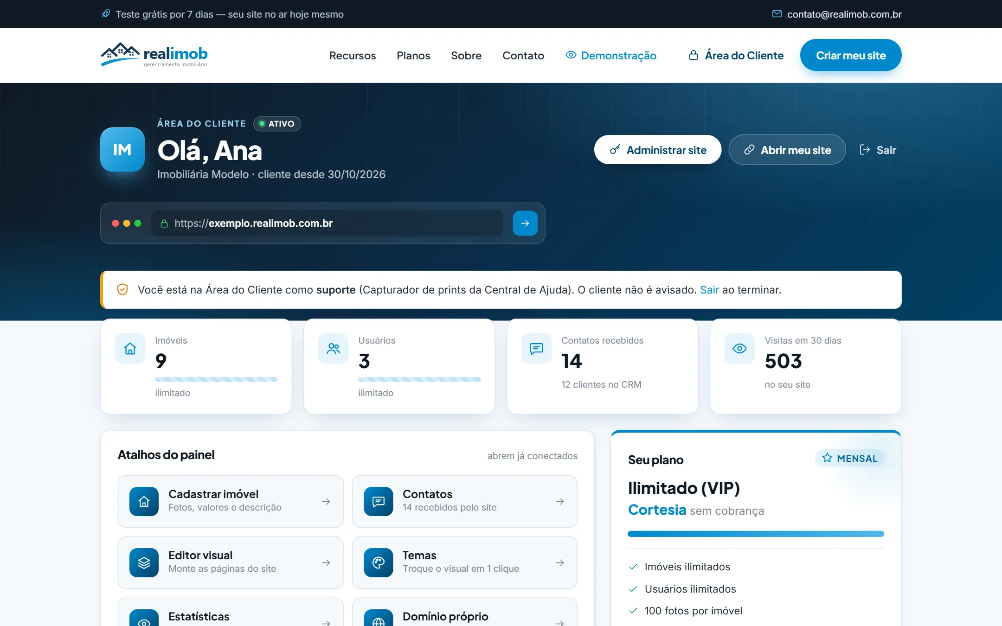Click the house icon of Cadastrar imóvel shortcut
The height and width of the screenshot is (626, 1002).
[144, 501]
